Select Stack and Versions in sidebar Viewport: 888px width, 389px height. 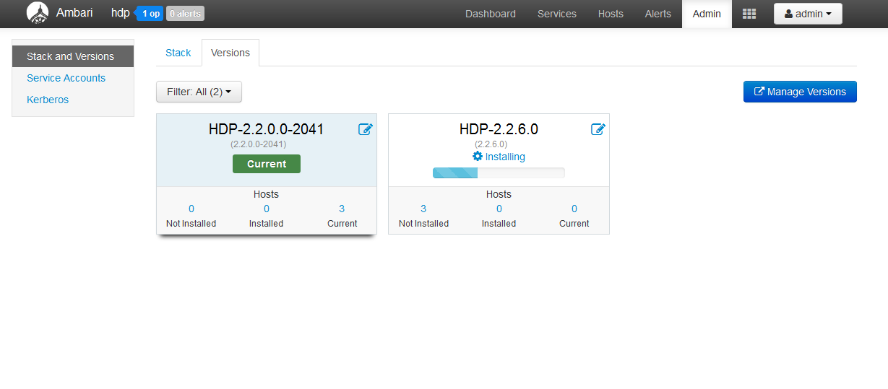(x=73, y=56)
